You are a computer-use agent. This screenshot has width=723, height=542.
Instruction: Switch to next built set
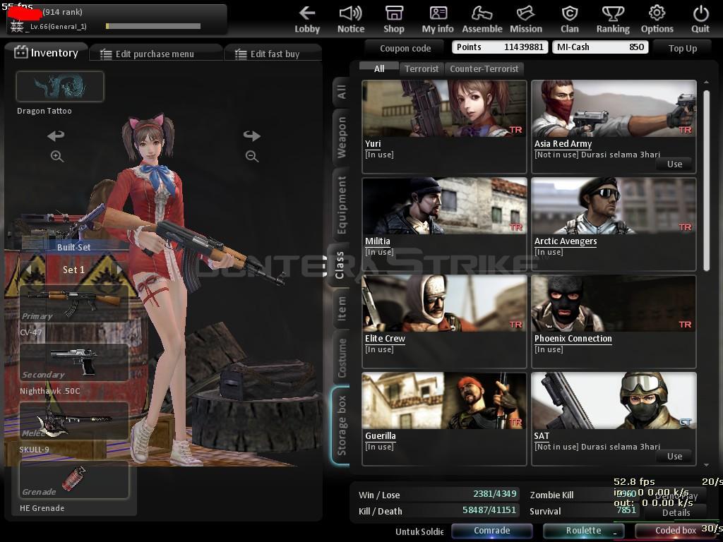(x=119, y=269)
